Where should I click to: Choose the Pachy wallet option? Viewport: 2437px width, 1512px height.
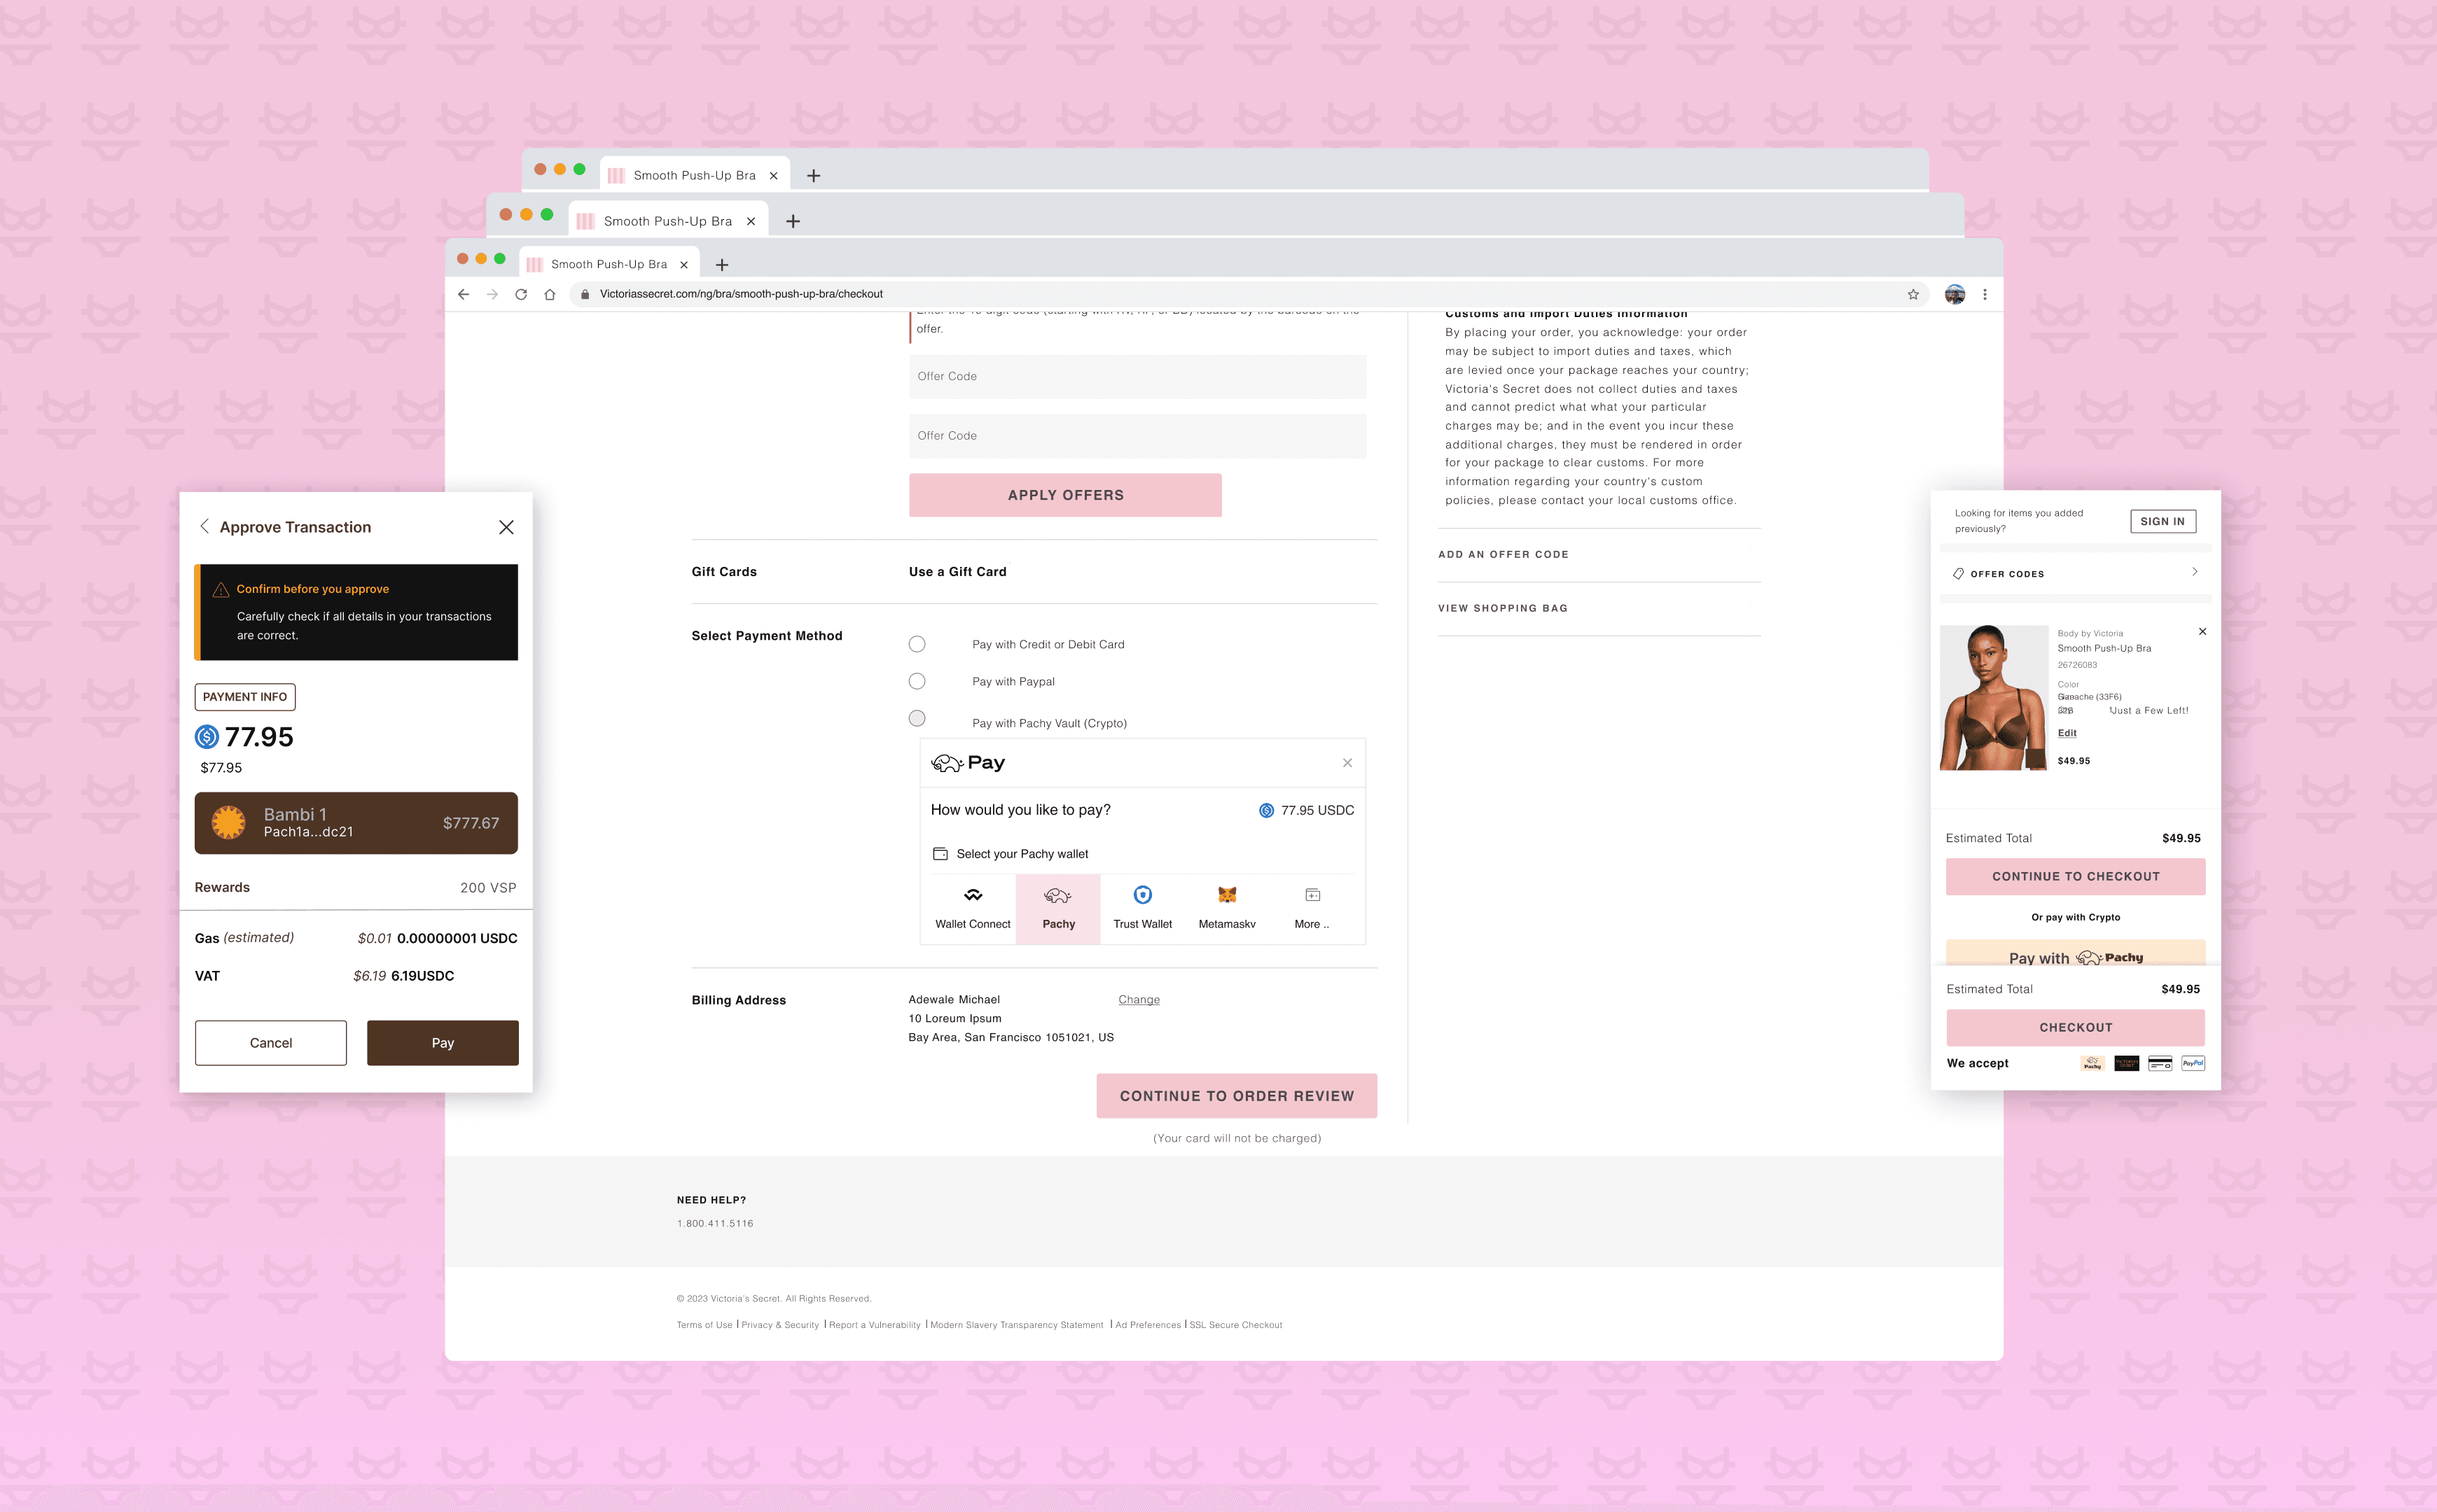(x=1058, y=909)
